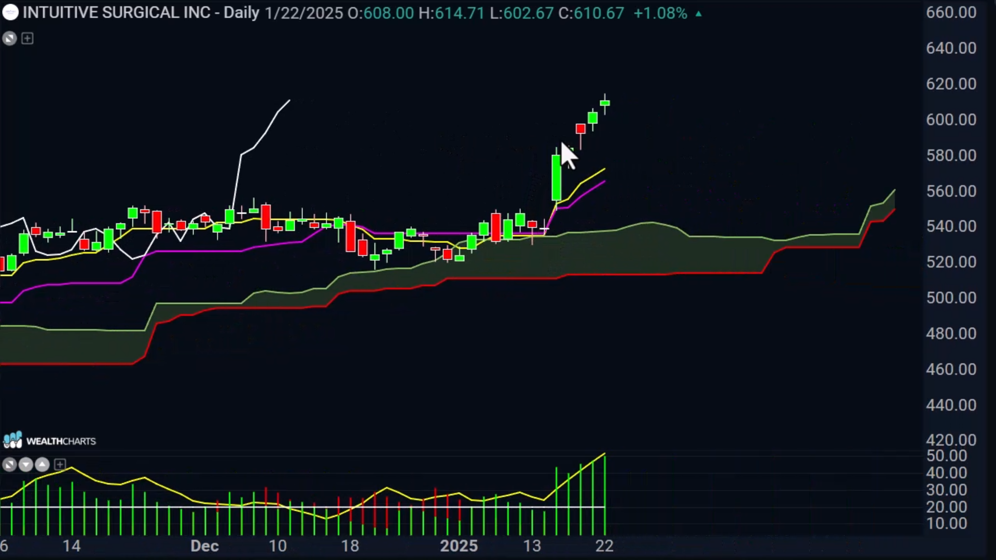Click the 540.00 price axis label
The image size is (996, 560).
pos(951,227)
